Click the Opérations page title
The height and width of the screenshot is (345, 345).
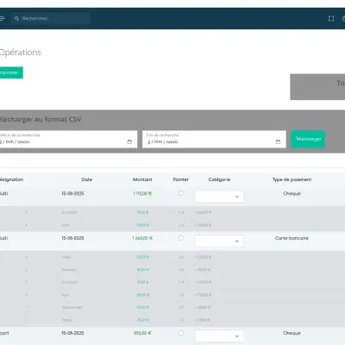20,53
